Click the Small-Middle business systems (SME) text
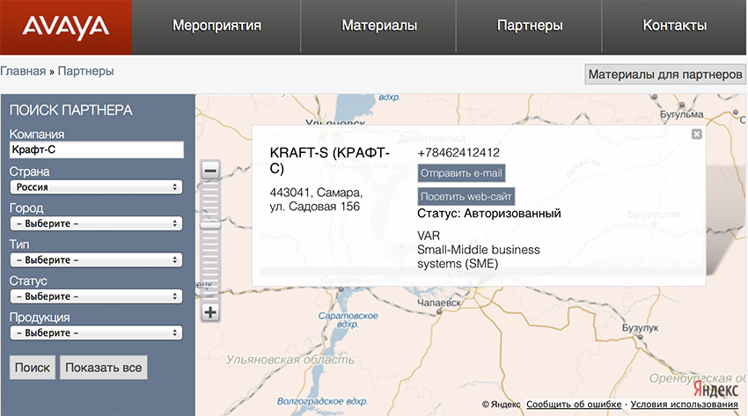 [x=479, y=256]
